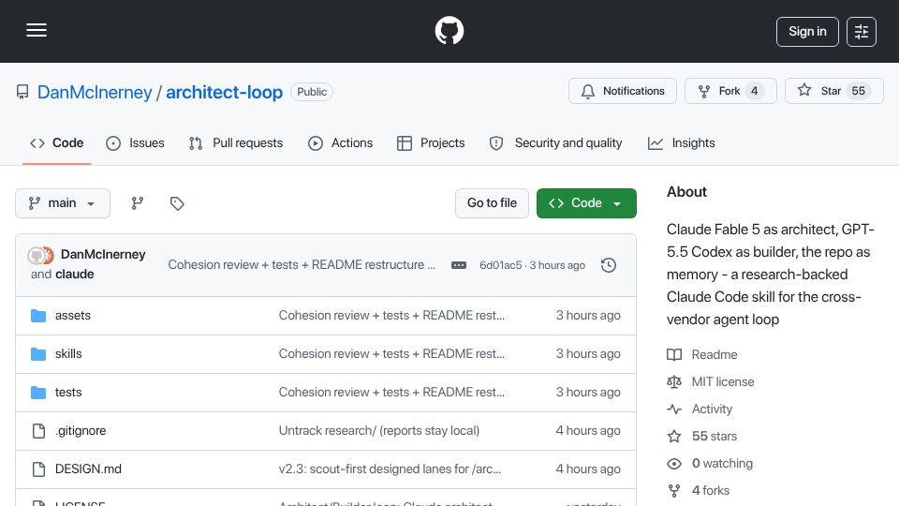Expand commit details ellipsis button
This screenshot has width=899, height=506.
click(458, 265)
